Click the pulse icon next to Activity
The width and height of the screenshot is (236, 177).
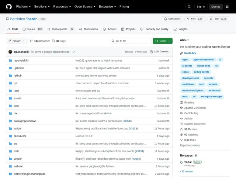(x=181, y=118)
